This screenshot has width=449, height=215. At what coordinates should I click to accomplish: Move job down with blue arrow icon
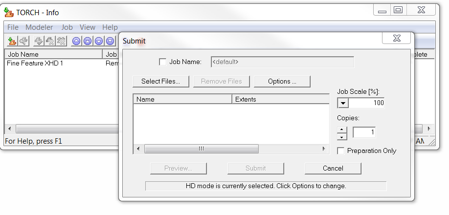[x=99, y=42]
